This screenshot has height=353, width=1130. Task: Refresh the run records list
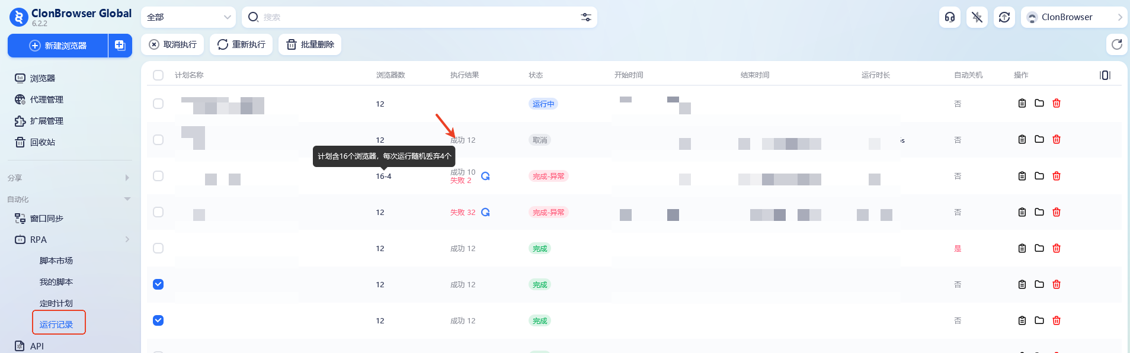tap(1116, 44)
